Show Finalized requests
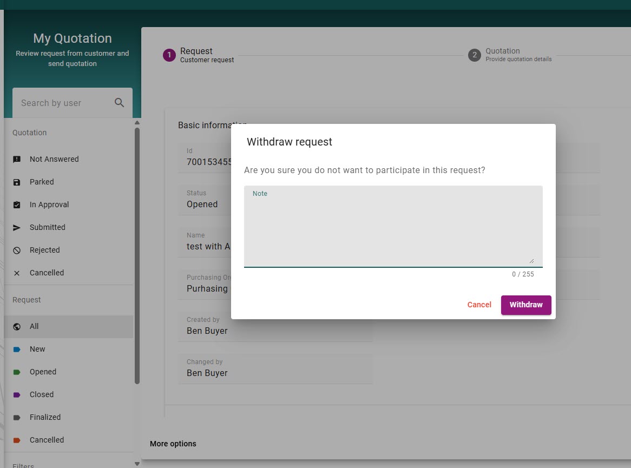631x468 pixels. click(x=45, y=417)
